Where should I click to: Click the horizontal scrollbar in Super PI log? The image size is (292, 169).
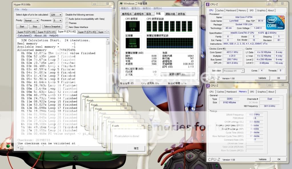pos(61,148)
